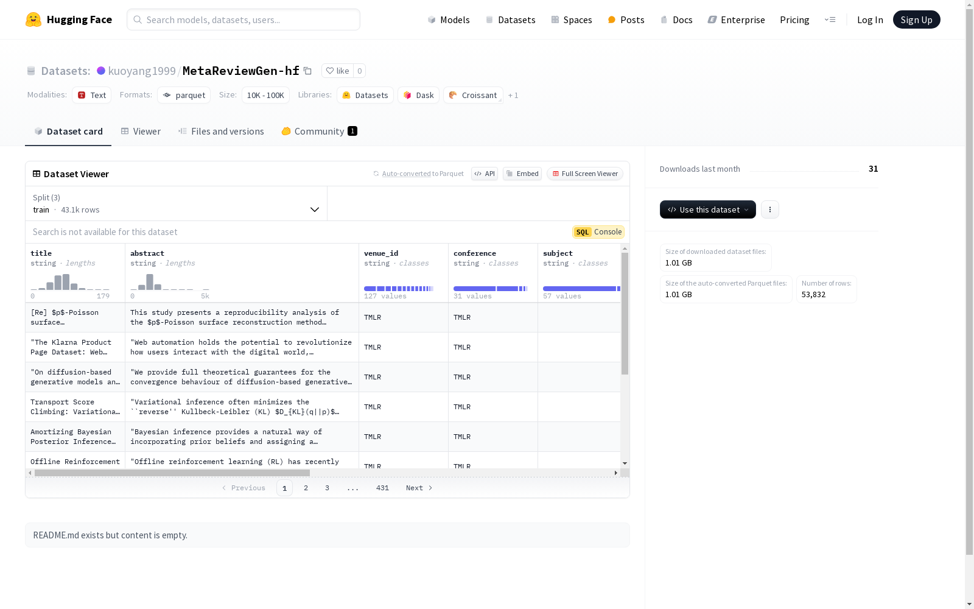The height and width of the screenshot is (609, 974).
Task: Click the Dataset Viewer table icon
Action: click(37, 174)
